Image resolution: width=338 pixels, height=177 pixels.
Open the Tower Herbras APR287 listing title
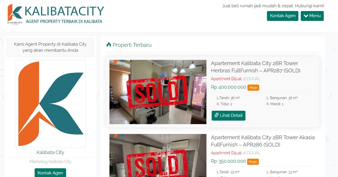[x=256, y=67]
